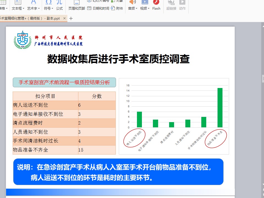Viewport: 264px width, 198px height.
Task: Select the tallest green bar in chart
Action: 220,108
